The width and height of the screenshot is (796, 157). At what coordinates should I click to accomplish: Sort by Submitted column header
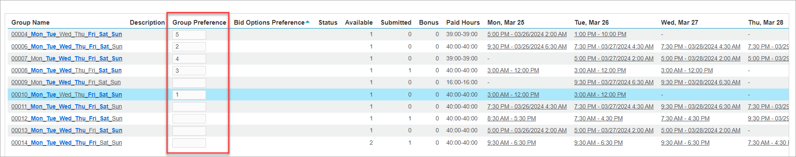(x=396, y=23)
